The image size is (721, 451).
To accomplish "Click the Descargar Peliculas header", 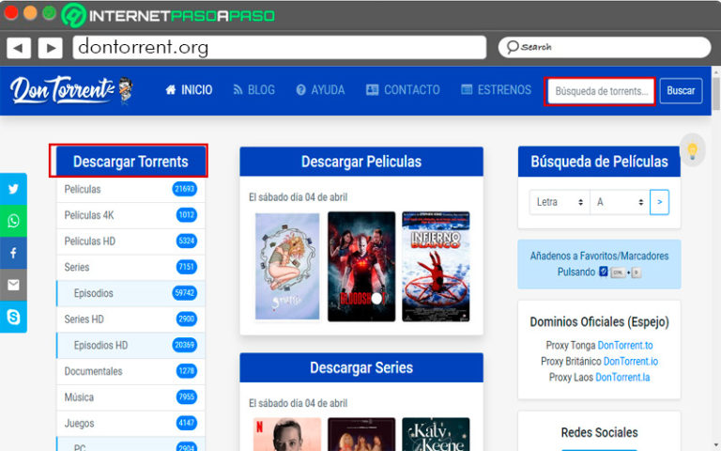I will (x=361, y=162).
